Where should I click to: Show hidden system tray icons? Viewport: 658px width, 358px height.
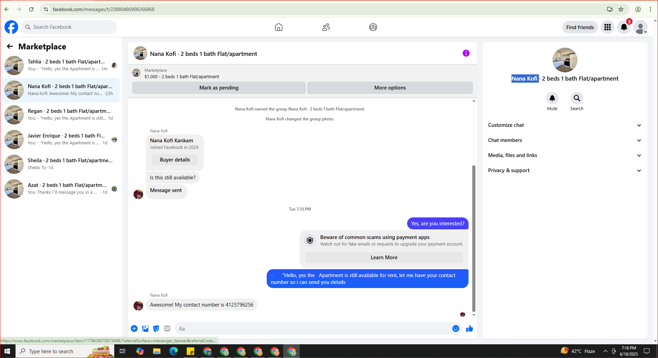[x=605, y=351]
